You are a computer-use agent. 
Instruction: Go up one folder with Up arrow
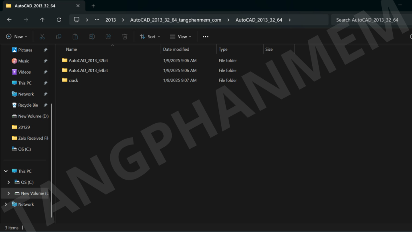coord(42,20)
